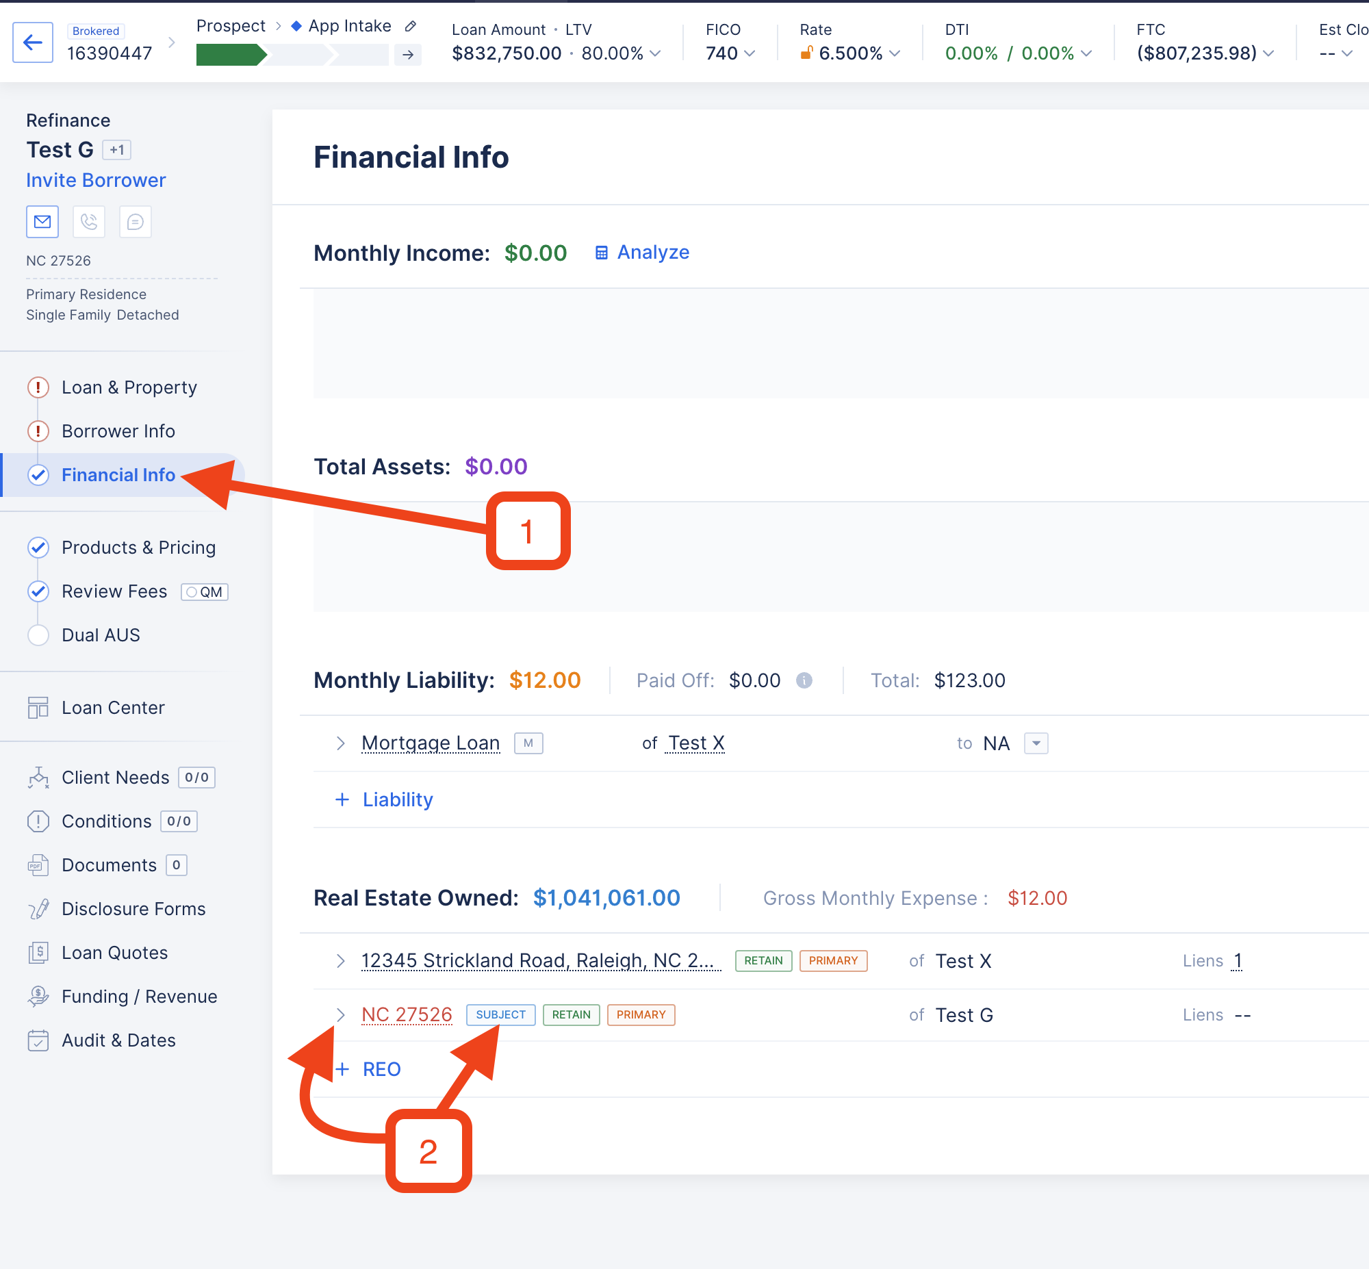Open the FICO 740 dropdown
The image size is (1369, 1269).
pos(748,53)
